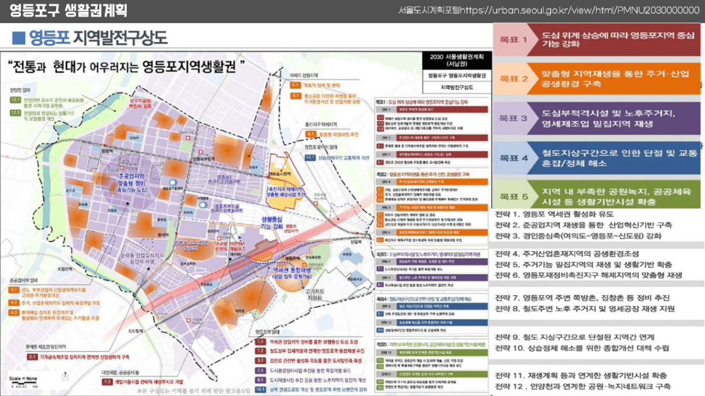Select goal text 맞춤형 지역재생을 통한 주거·산업 공생환경 구축

coord(614,79)
